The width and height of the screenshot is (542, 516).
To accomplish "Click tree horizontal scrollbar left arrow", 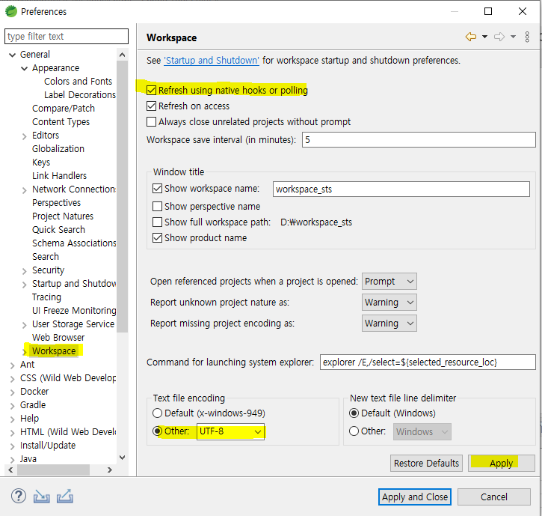I will (11, 470).
